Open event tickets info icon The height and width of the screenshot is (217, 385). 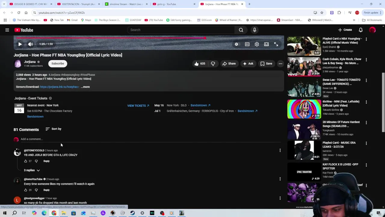[x=50, y=98]
